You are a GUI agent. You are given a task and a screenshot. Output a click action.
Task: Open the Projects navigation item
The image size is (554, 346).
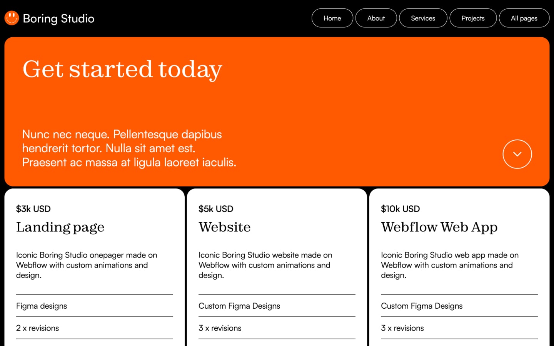pyautogui.click(x=473, y=18)
